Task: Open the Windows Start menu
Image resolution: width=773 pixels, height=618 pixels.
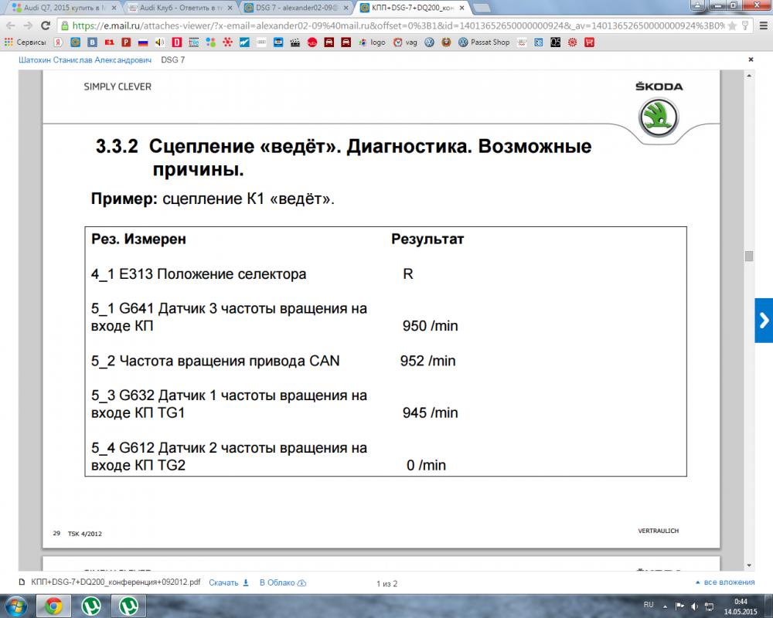Action: coord(16,606)
